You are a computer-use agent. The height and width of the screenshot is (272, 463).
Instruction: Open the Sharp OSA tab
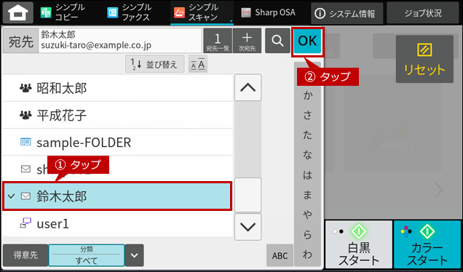click(x=268, y=12)
